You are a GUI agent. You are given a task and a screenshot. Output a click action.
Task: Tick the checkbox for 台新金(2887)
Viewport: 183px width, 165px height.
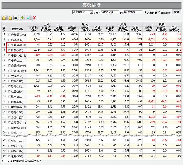click(9, 71)
